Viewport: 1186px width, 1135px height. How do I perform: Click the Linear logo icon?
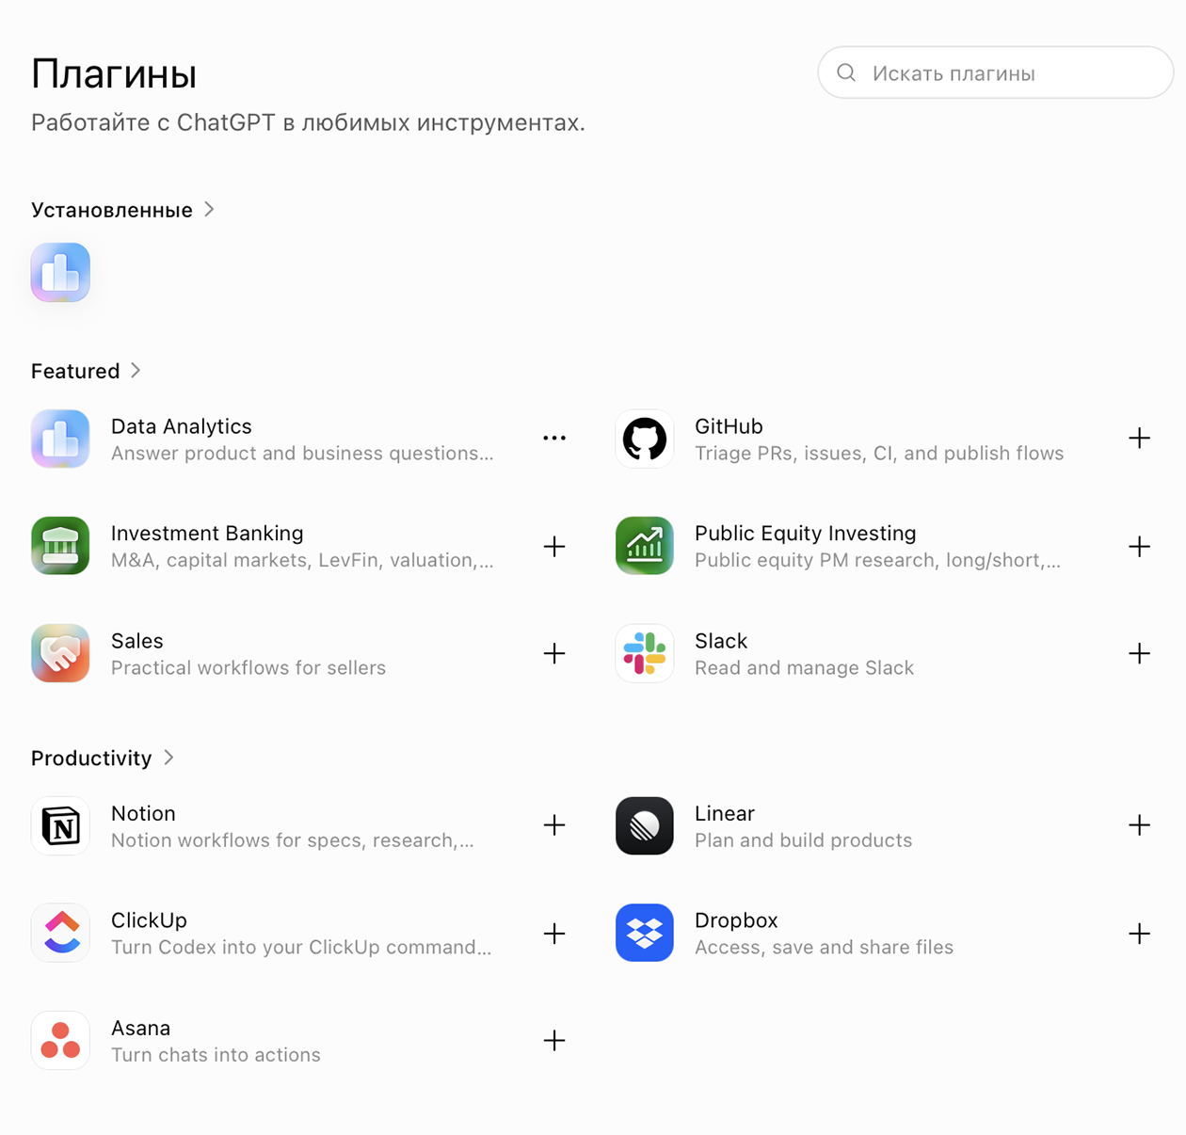click(645, 825)
